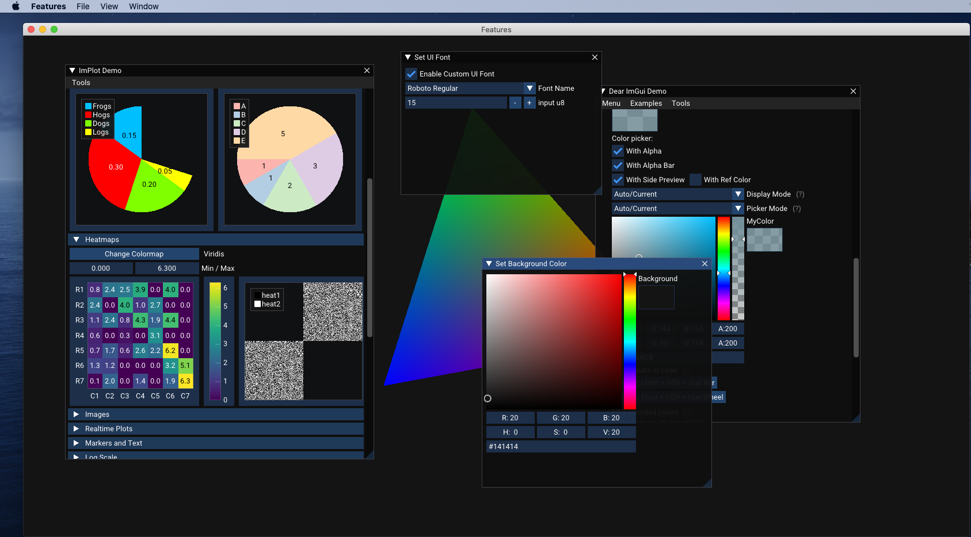Click the font size input showing 15
The width and height of the screenshot is (971, 537).
456,103
